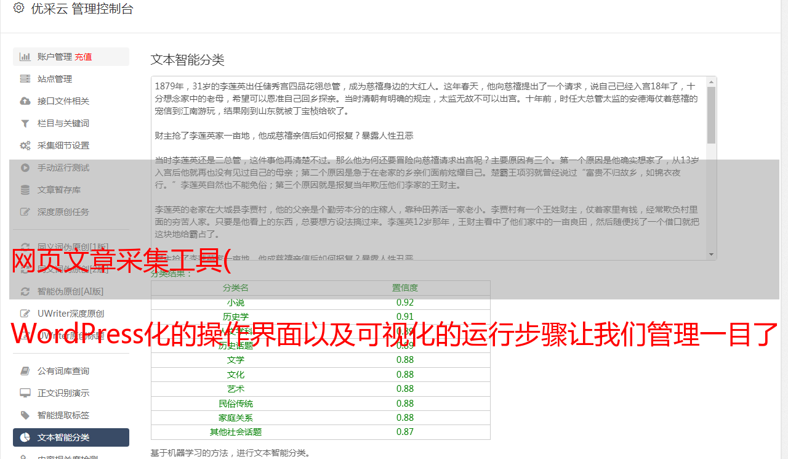This screenshot has width=788, height=459.
Task: Click the pie chart icon for 文本智能分类
Action: click(25, 437)
